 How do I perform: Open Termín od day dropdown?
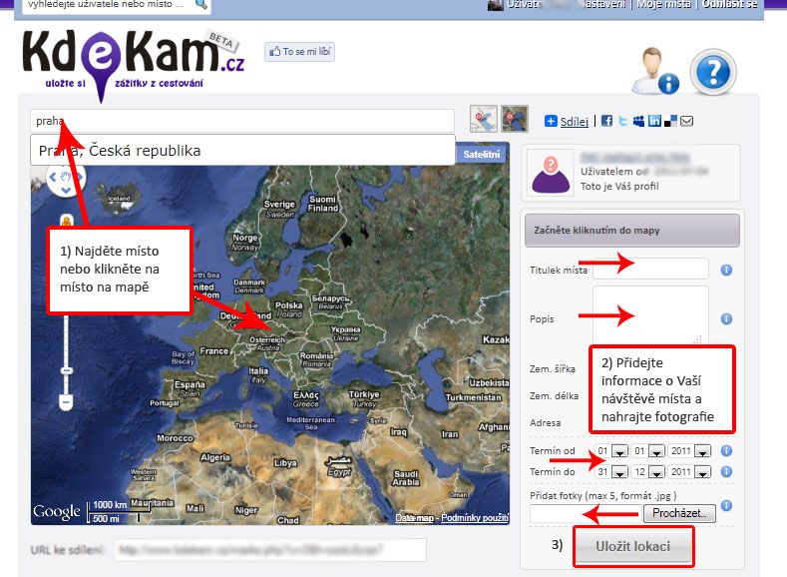tap(619, 451)
